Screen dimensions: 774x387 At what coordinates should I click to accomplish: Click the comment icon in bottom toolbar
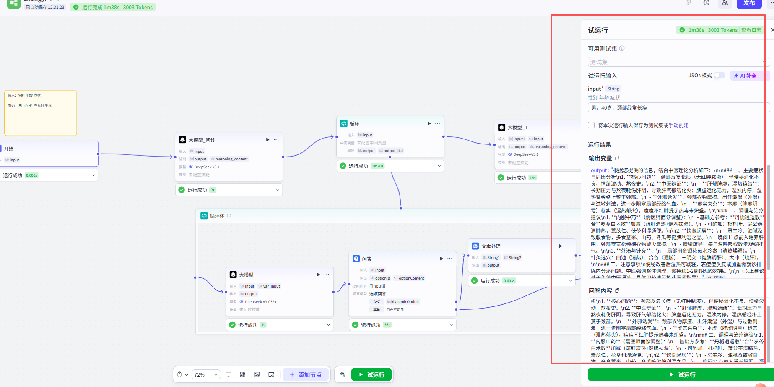[x=229, y=374]
